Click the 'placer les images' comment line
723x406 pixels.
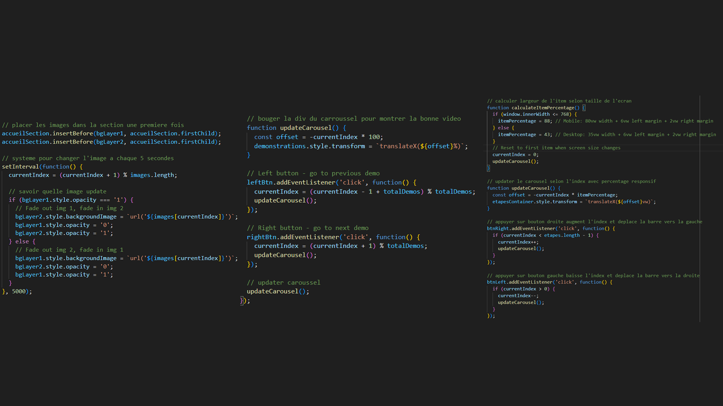(x=93, y=125)
